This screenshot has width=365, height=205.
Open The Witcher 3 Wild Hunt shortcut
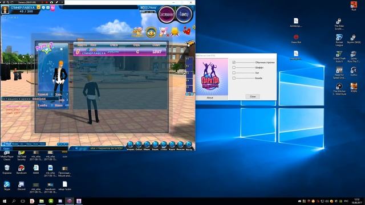tap(339, 89)
